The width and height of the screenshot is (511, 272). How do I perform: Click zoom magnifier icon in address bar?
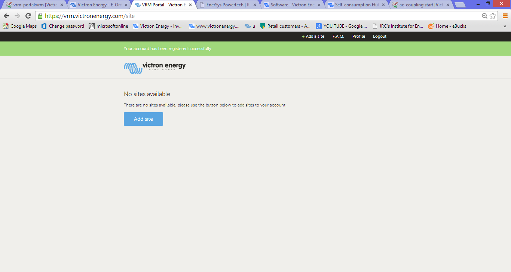484,16
